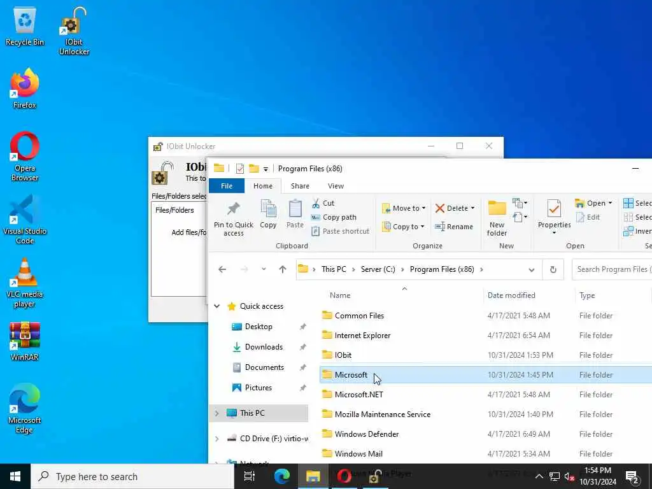652x489 pixels.
Task: Click Quick Access Toolbar properties checkmark icon
Action: (240, 168)
